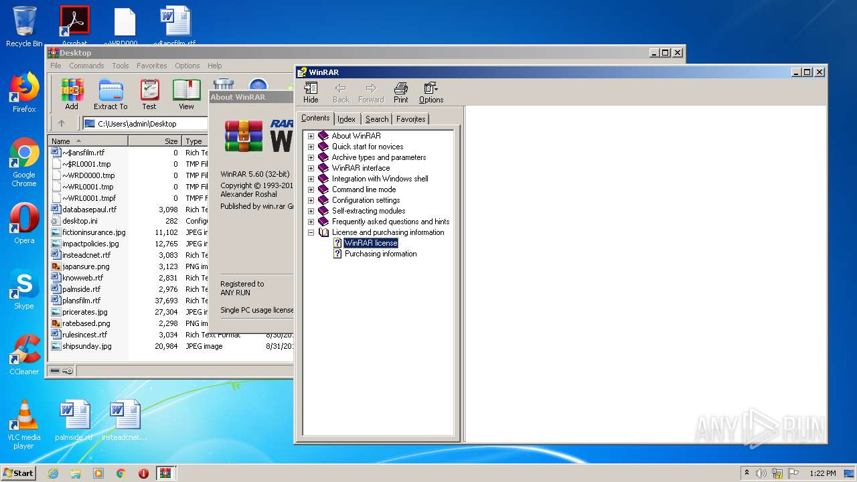857x482 pixels.
Task: Click Internet Explorer icon in taskbar
Action: point(54,473)
